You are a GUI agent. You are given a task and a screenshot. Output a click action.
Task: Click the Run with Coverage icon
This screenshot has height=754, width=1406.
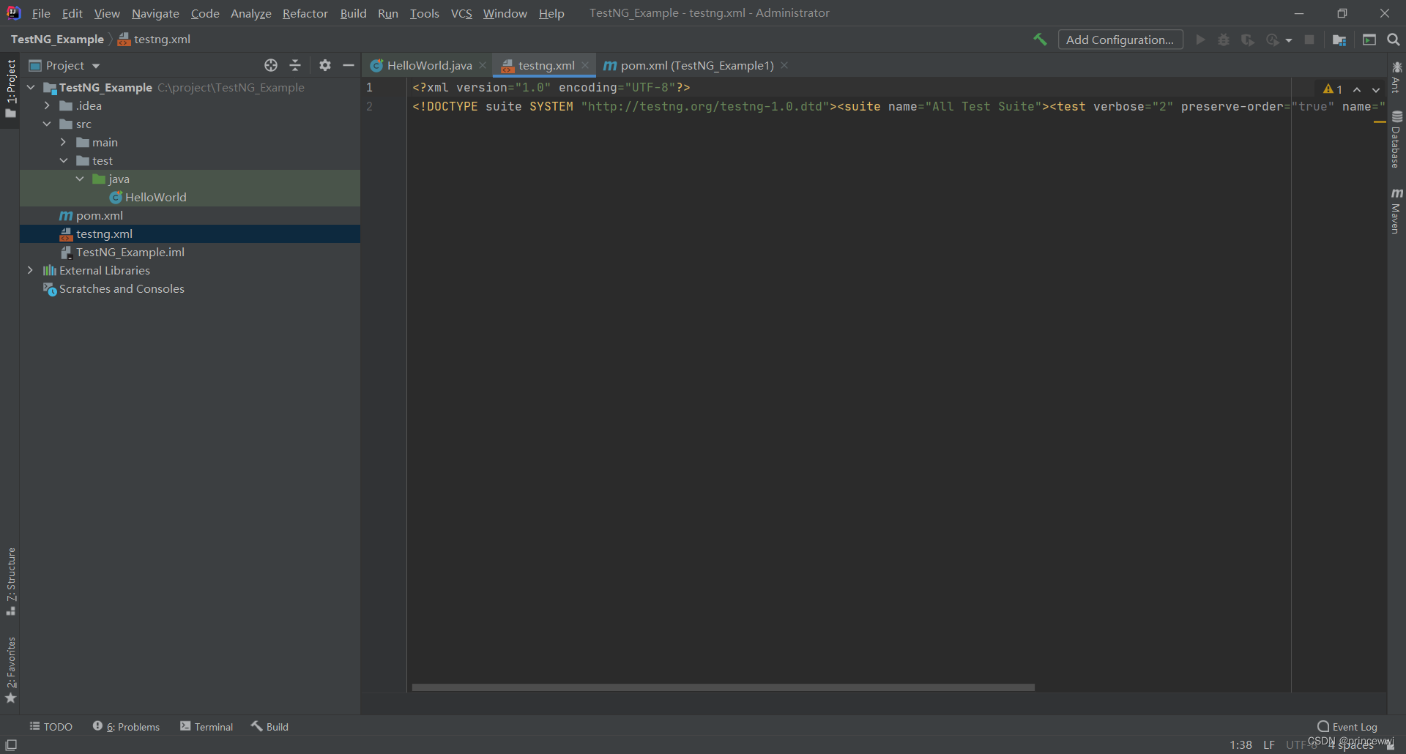1248,40
